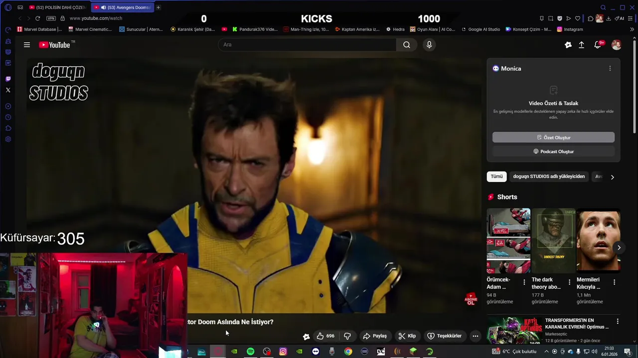638x358 pixels.
Task: Select the Avengers Doomsday browser tab
Action: [x=123, y=7]
